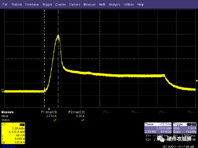Open the Measure menu

[x=89, y=4]
